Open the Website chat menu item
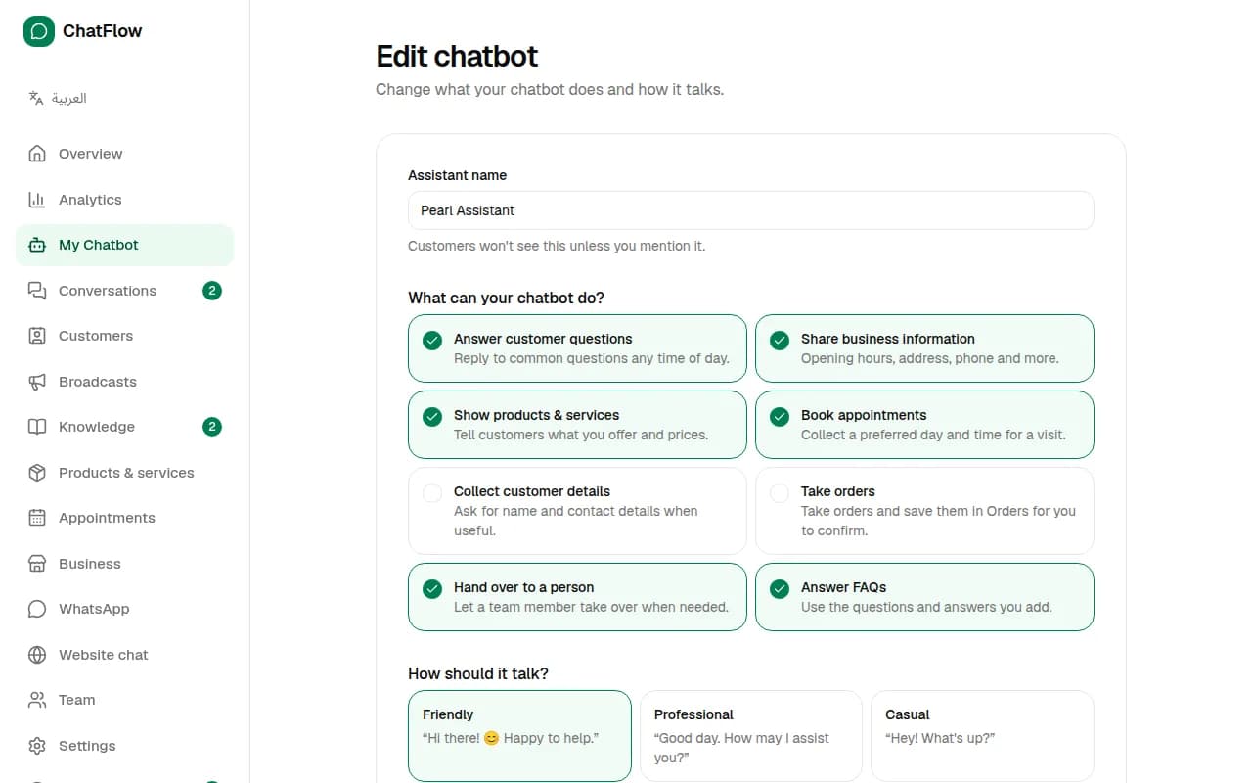 [124, 655]
